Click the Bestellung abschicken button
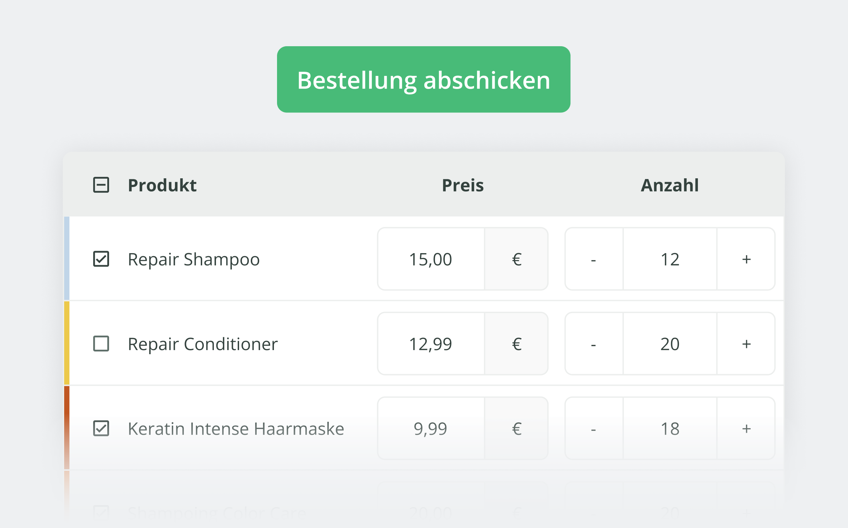This screenshot has width=848, height=528. pyautogui.click(x=423, y=80)
